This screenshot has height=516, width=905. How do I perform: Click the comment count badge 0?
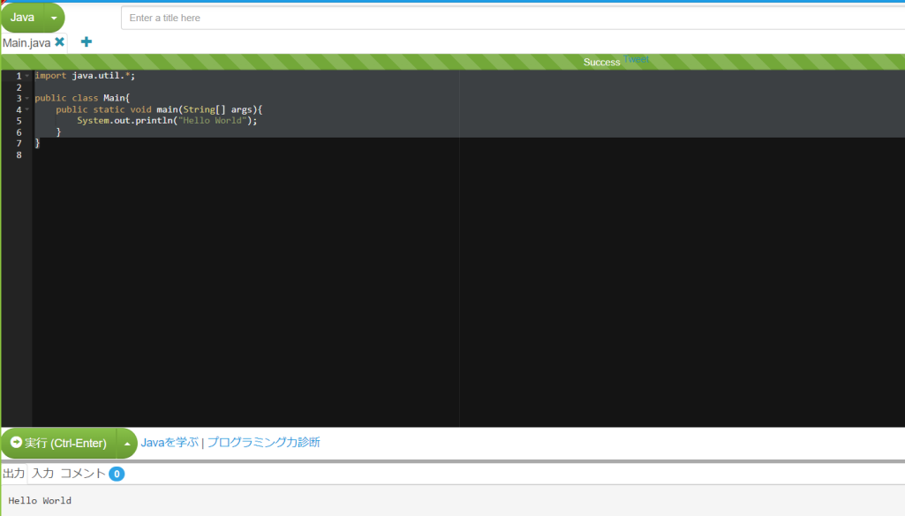click(x=117, y=474)
